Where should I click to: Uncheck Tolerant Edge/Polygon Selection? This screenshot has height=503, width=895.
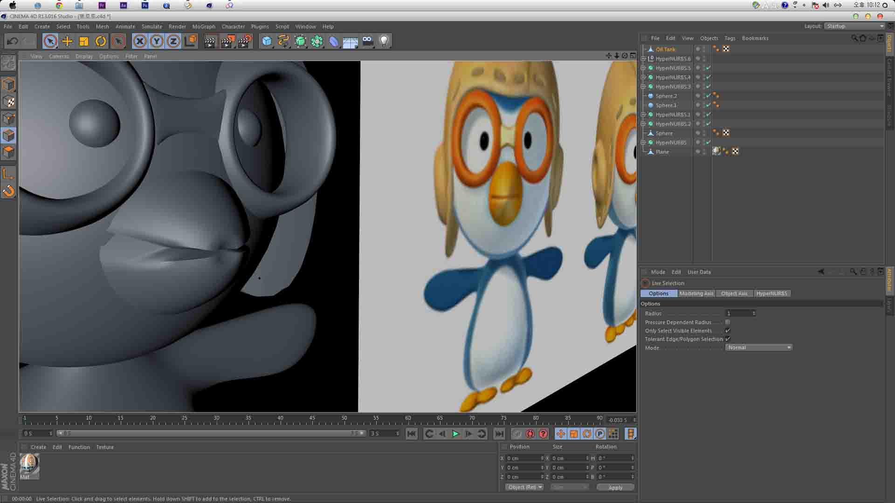pyautogui.click(x=728, y=339)
